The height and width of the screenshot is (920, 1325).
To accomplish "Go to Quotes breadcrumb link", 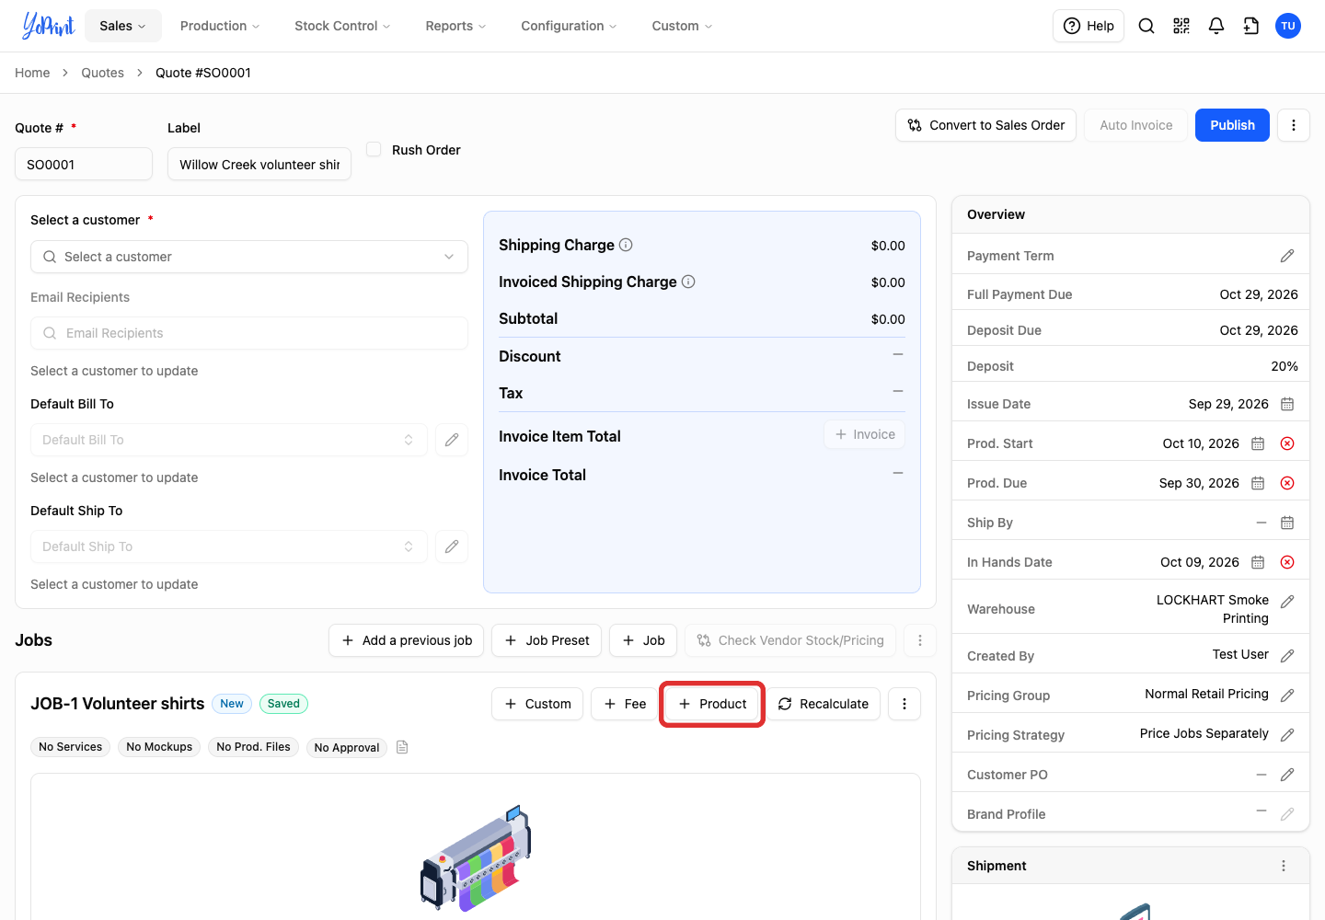I will [102, 73].
